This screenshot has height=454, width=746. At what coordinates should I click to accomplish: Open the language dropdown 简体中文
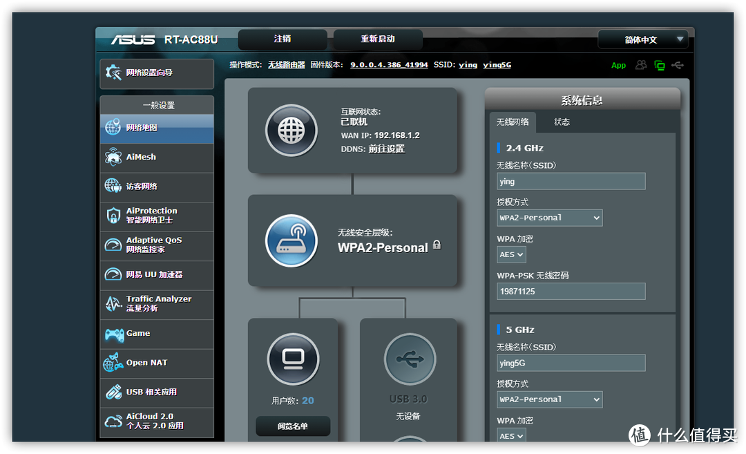coord(643,39)
